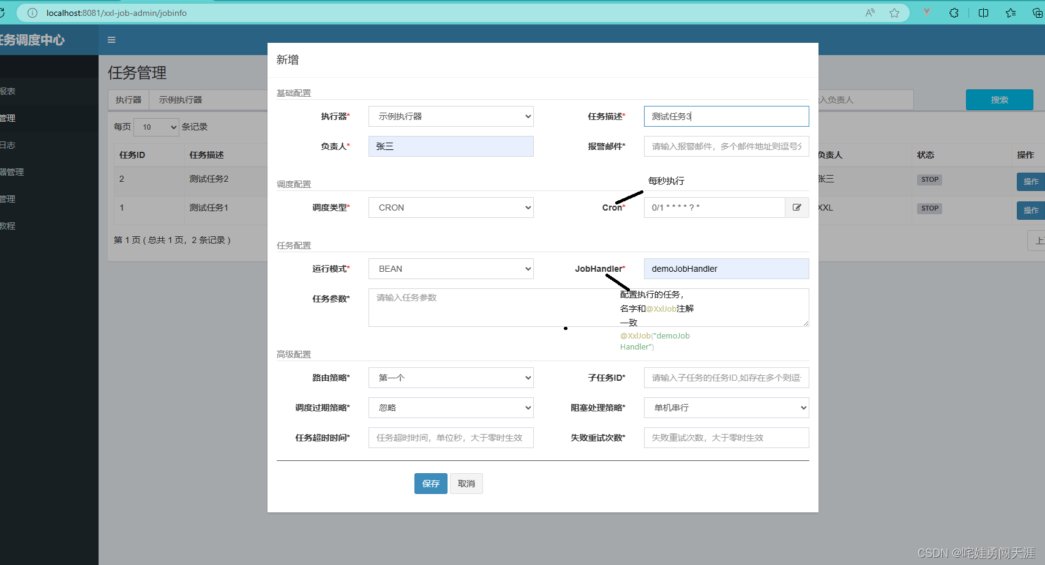Expand the 运行模式 BEAN dropdown
Screen dimensions: 1045x565
coord(451,269)
